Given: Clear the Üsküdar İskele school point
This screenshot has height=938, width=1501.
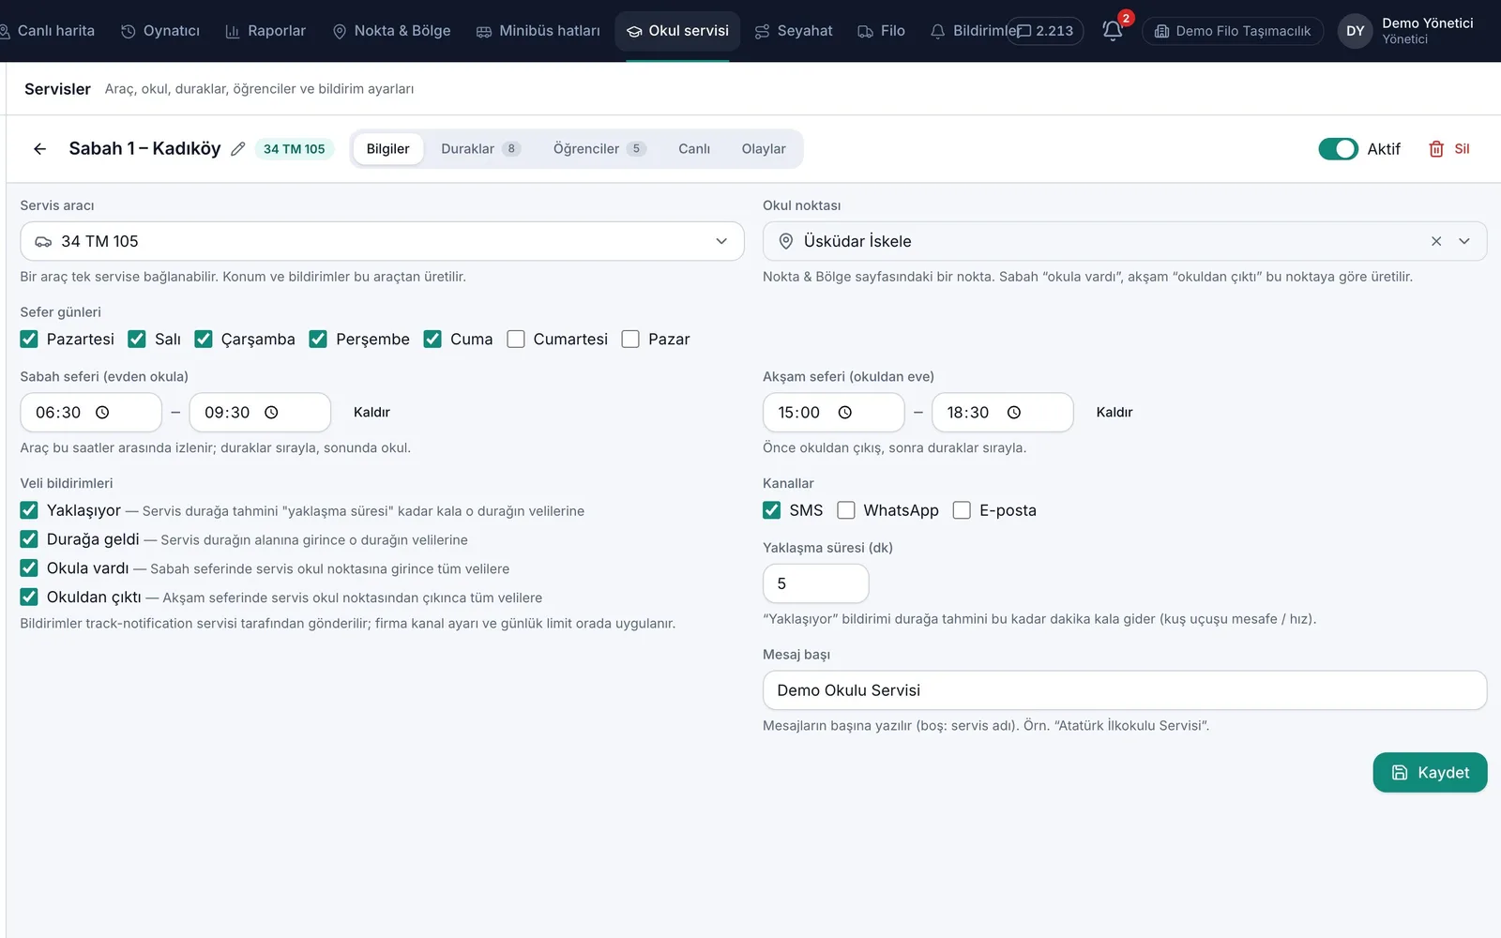Looking at the screenshot, I should (x=1436, y=241).
